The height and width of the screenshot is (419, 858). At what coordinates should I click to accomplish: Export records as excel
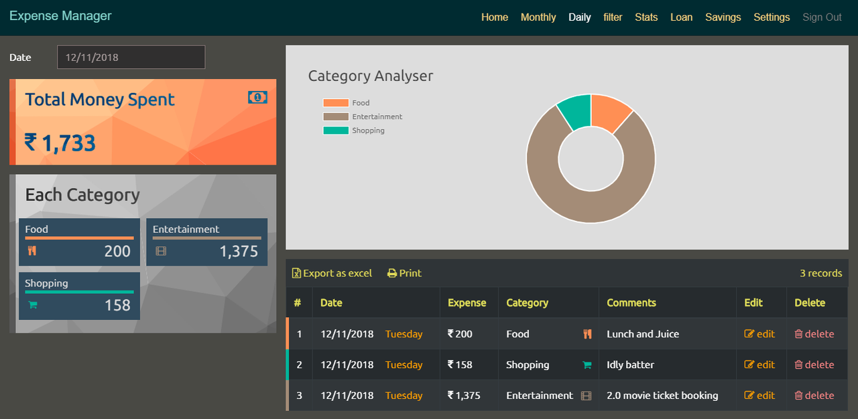(332, 273)
